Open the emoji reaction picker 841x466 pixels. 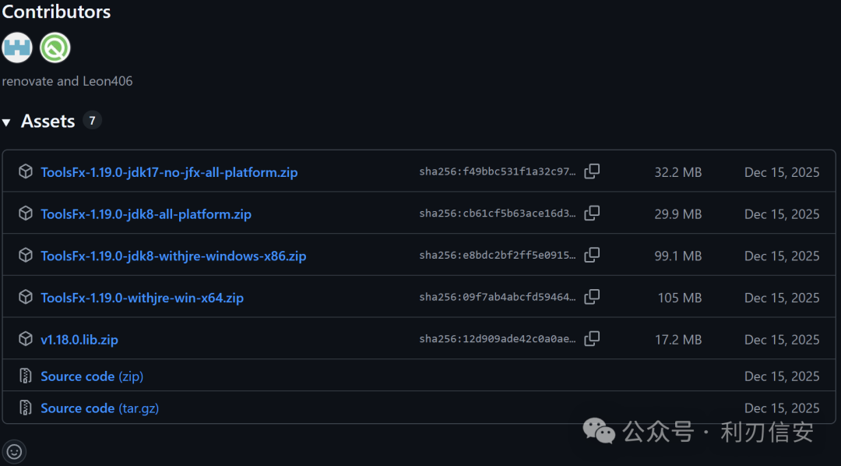coord(15,451)
